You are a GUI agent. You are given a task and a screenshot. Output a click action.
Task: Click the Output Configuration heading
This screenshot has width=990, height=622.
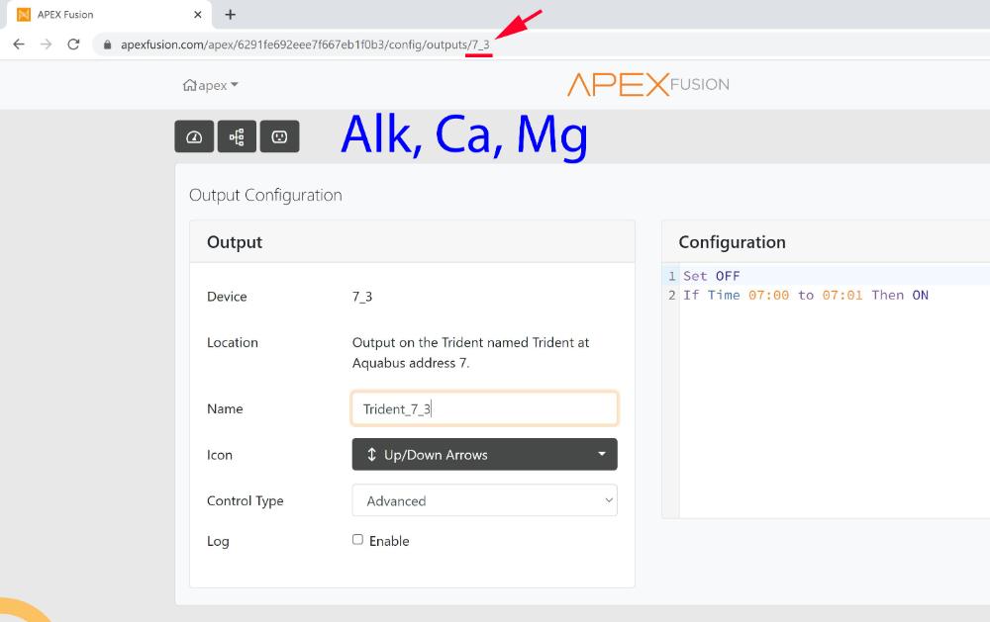click(265, 195)
